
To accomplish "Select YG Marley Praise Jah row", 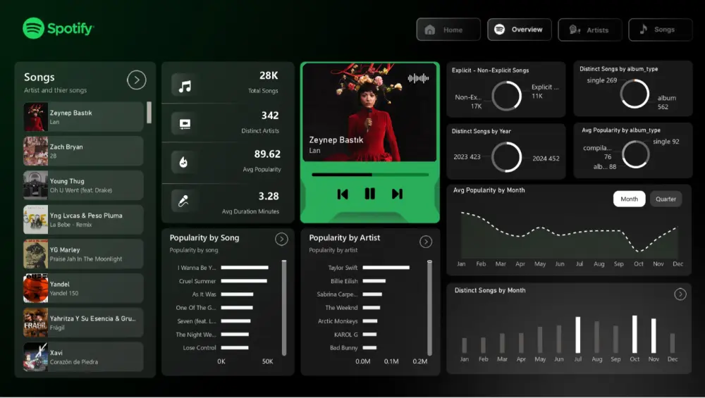I will (x=83, y=254).
